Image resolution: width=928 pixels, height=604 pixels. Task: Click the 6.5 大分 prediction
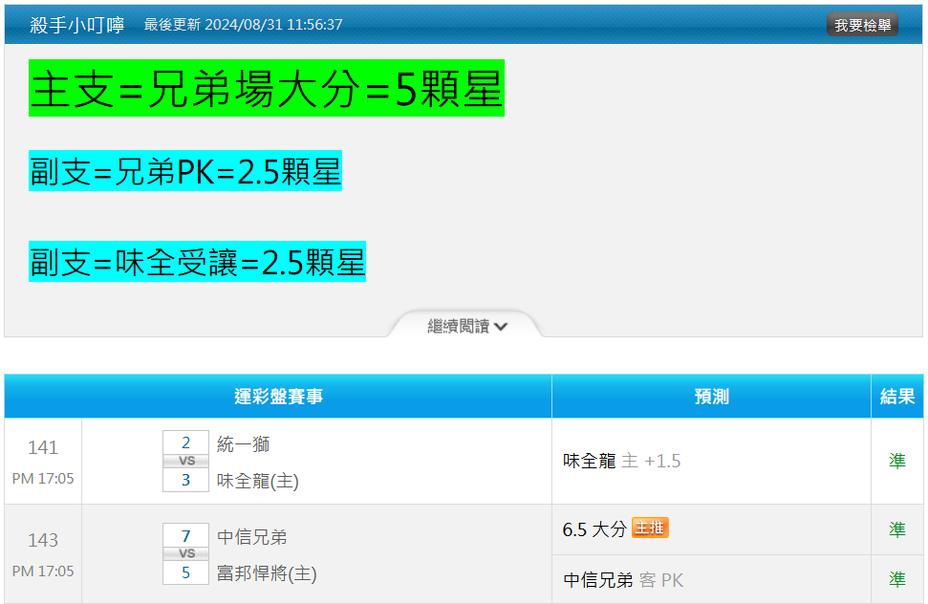point(594,529)
